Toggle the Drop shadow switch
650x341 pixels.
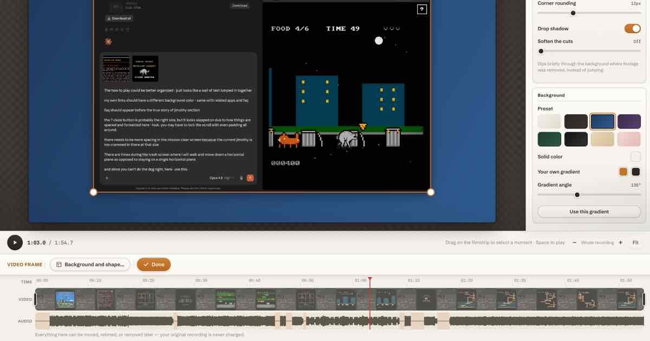click(x=632, y=29)
